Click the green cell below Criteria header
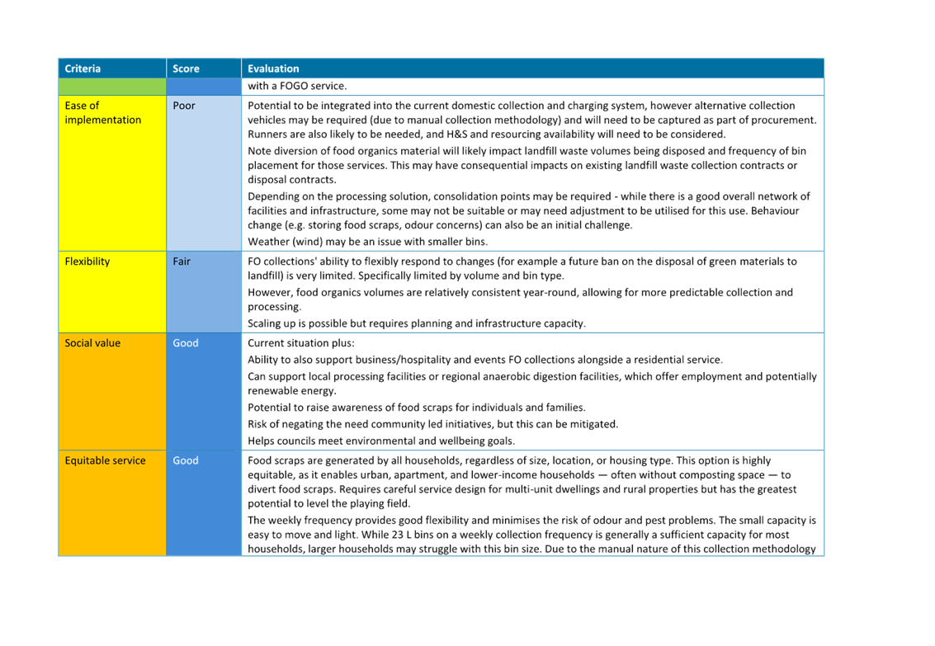Image resolution: width=935 pixels, height=646 pixels. click(x=111, y=86)
